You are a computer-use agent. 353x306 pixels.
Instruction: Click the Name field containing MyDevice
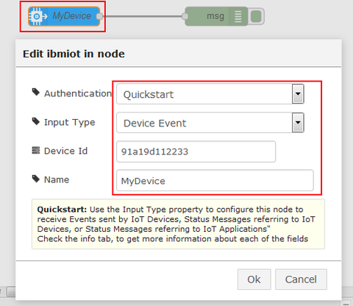[x=215, y=180]
